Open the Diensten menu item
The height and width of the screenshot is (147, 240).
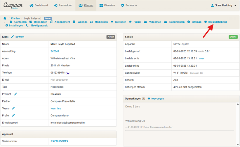pyautogui.click(x=107, y=5)
